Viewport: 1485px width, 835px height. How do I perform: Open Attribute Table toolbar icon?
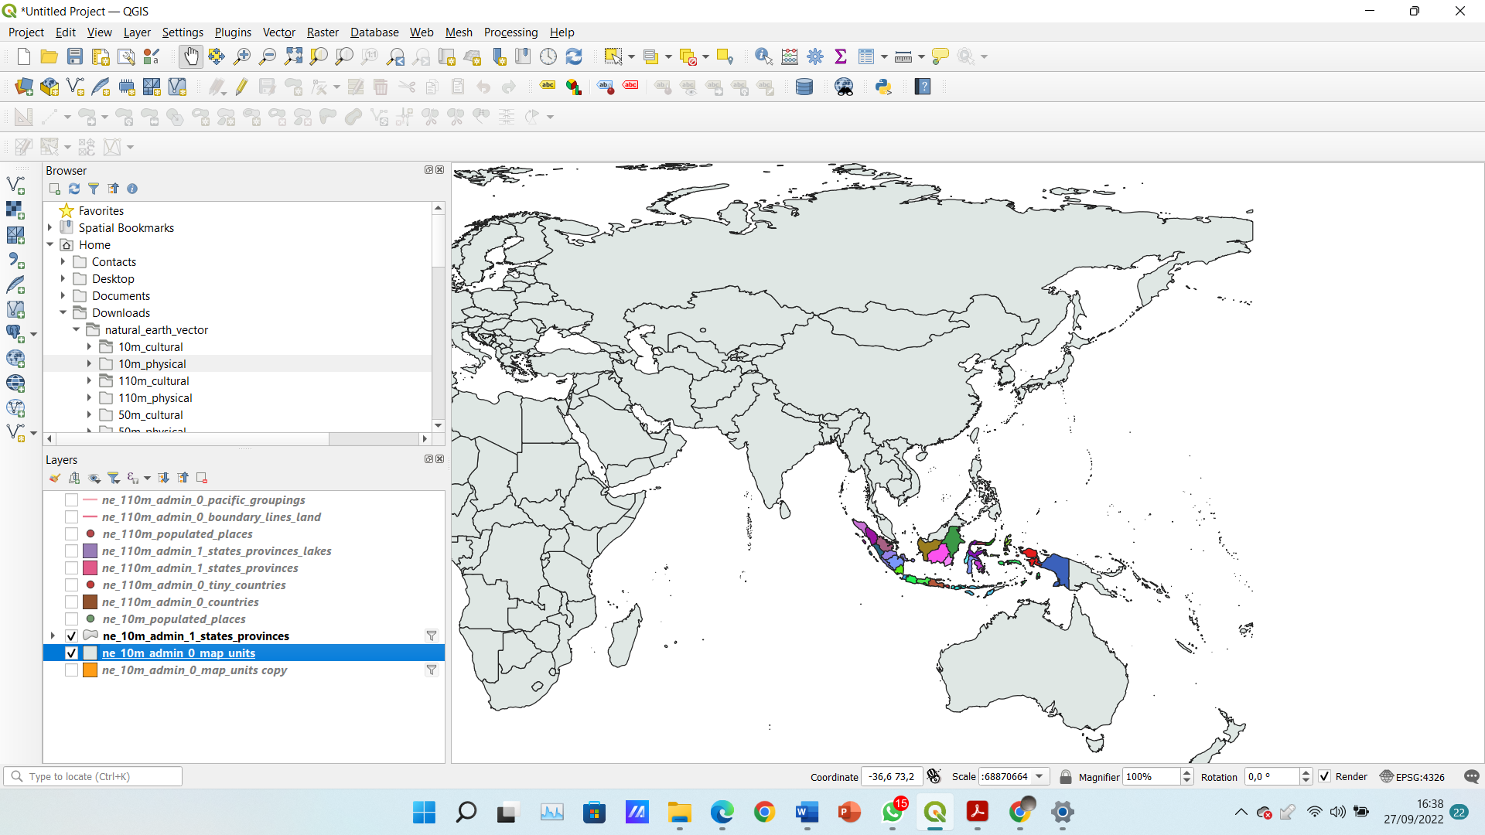[x=866, y=56]
